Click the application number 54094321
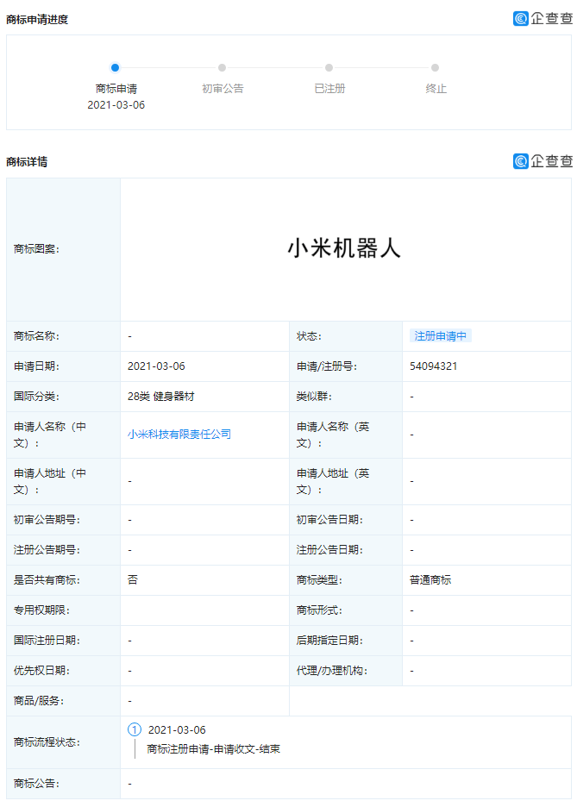577x807 pixels. (434, 366)
